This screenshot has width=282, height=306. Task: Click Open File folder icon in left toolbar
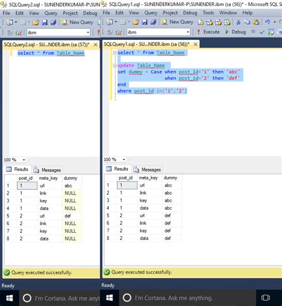(36, 23)
